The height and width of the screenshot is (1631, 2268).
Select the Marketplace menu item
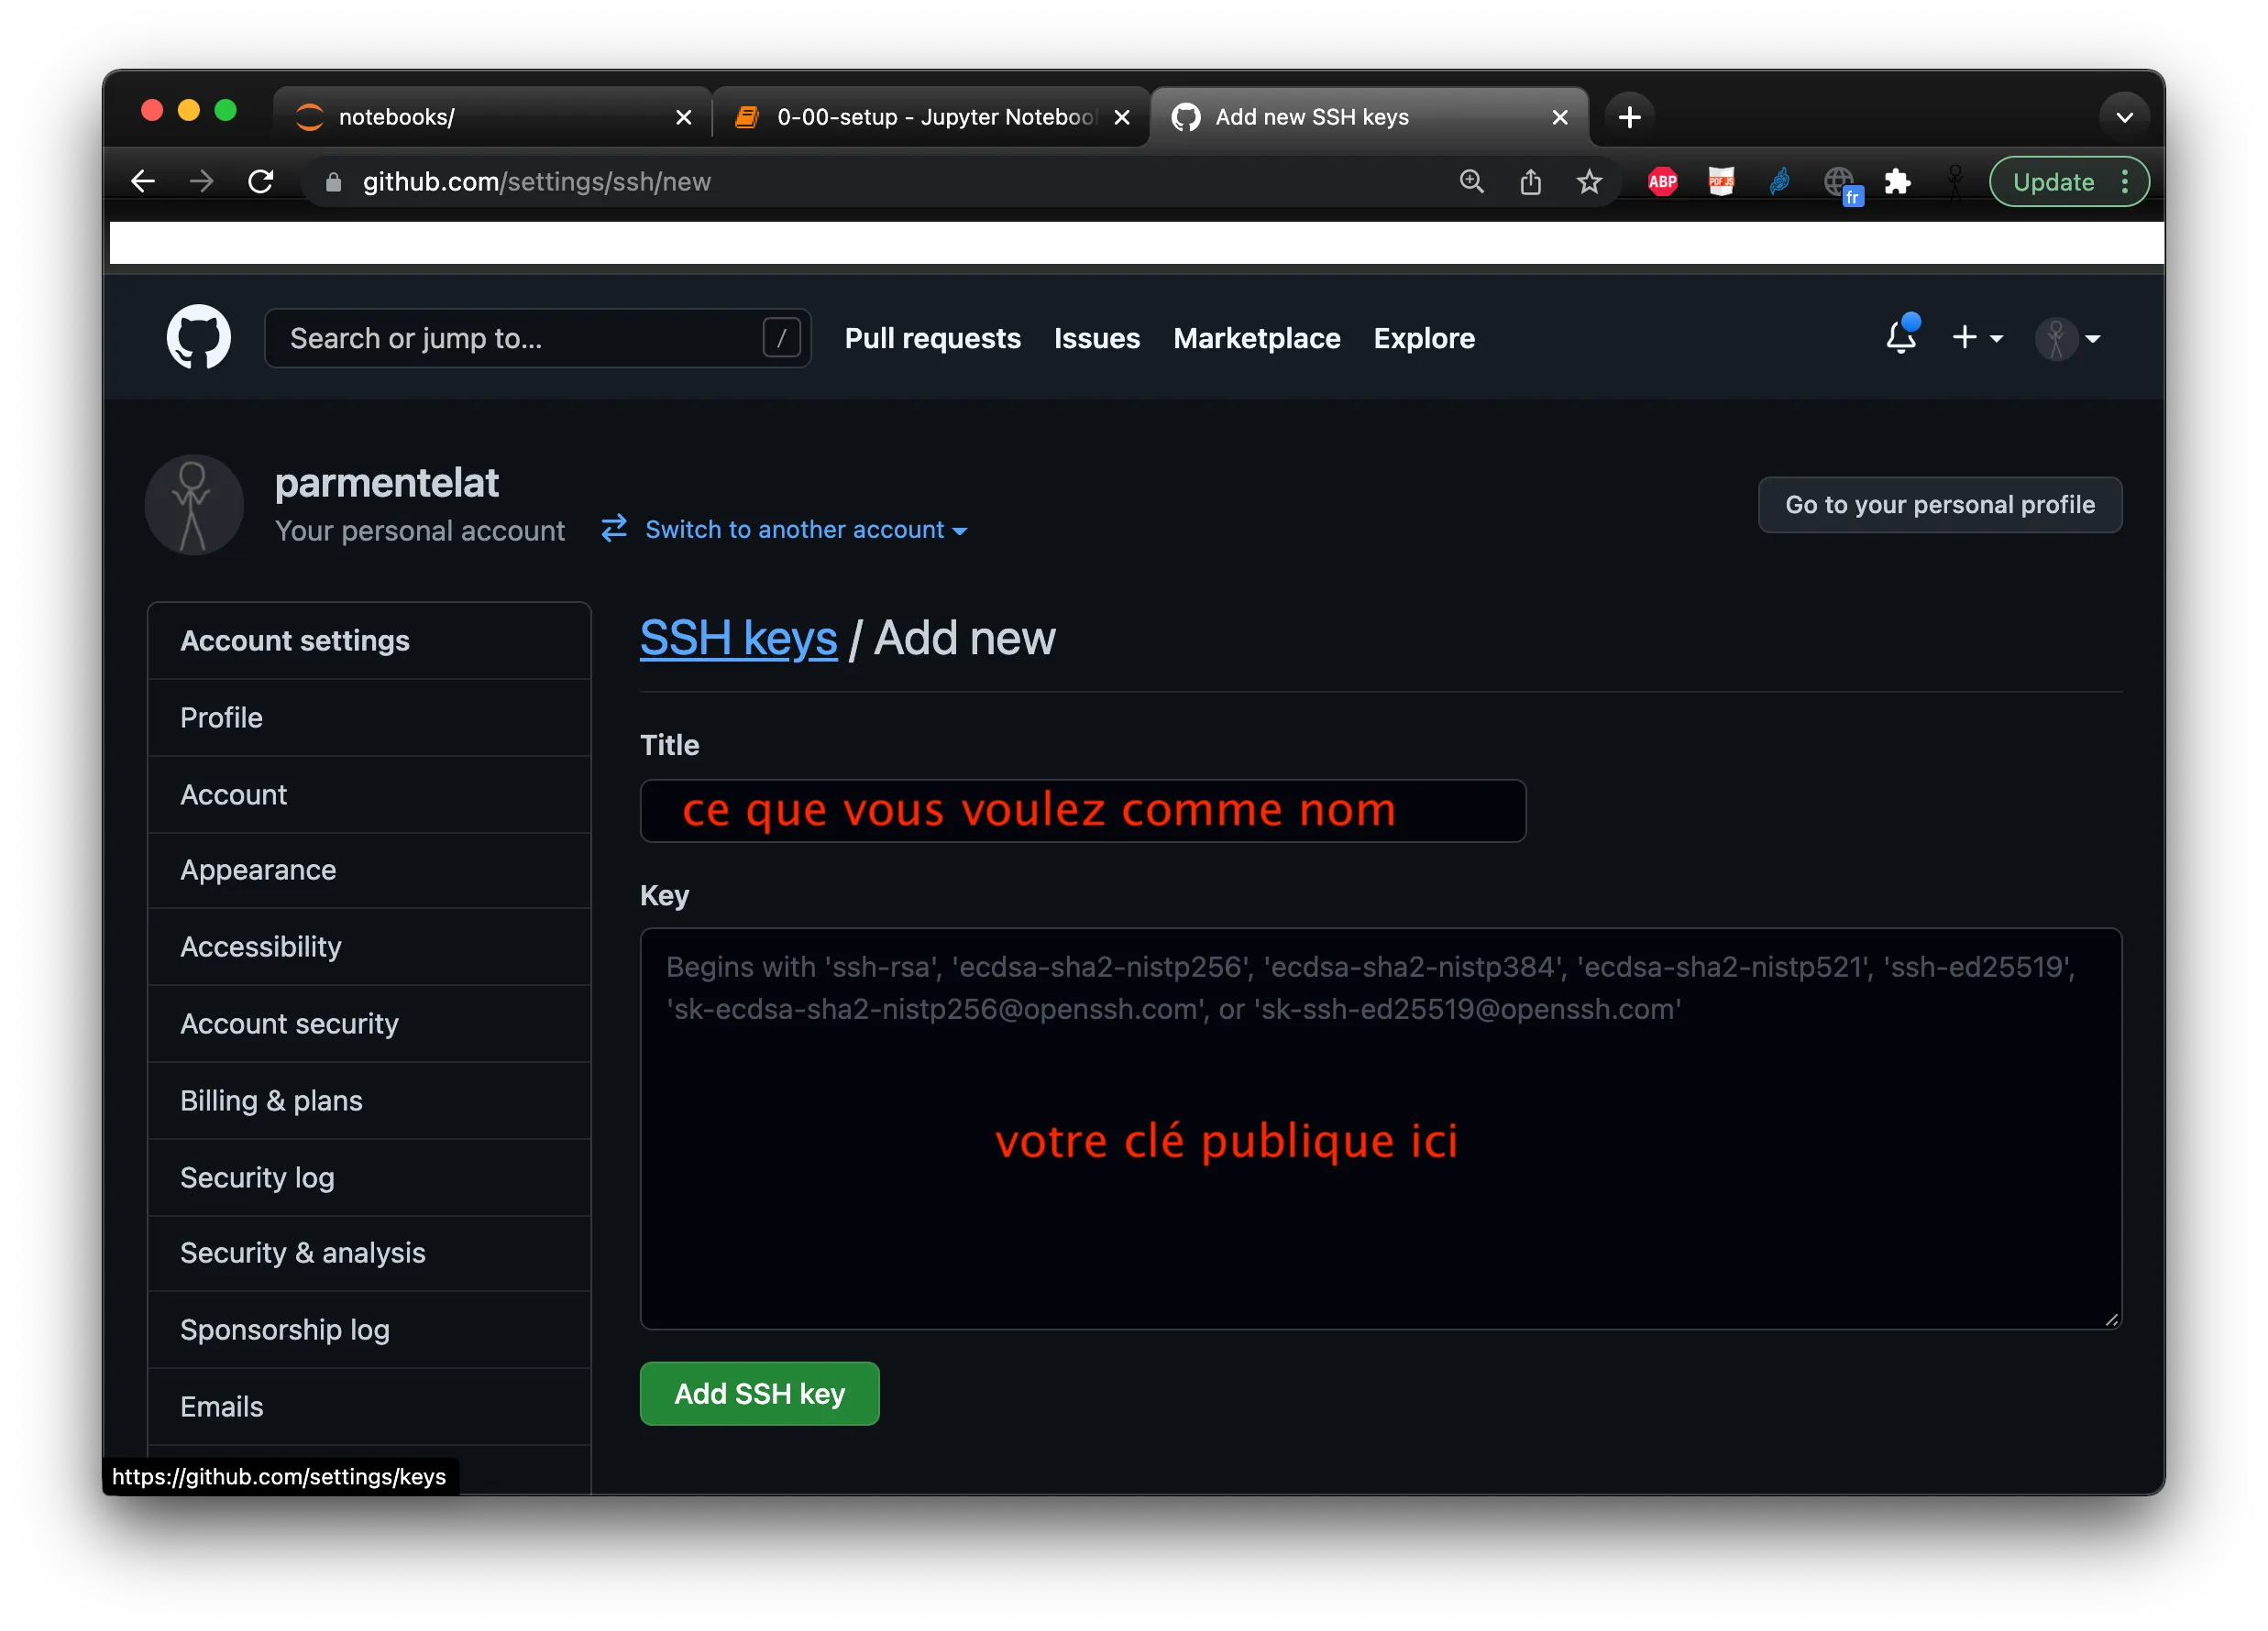[x=1257, y=338]
